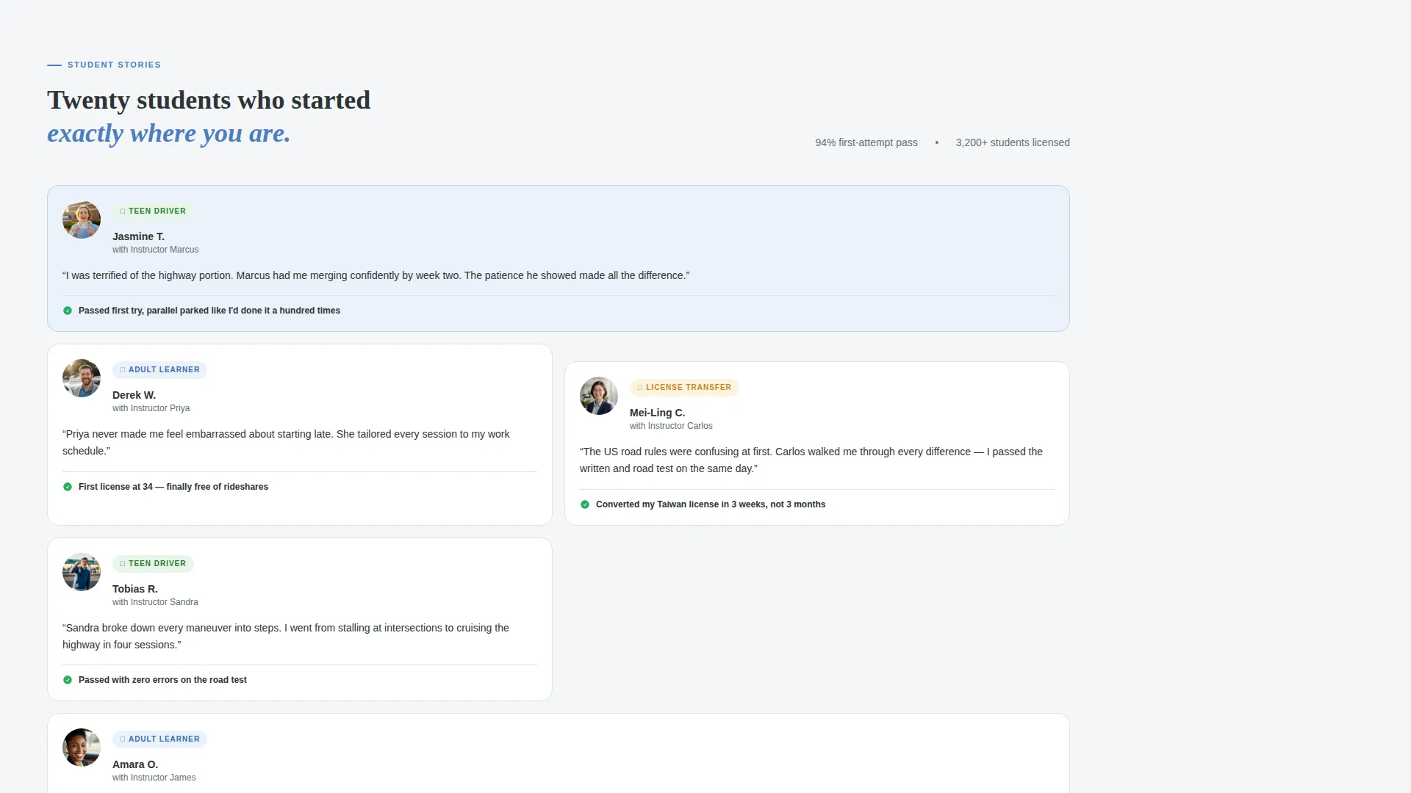Open Jasmine's highway testimonial quote
Screen dimensions: 1411x793
tap(376, 275)
